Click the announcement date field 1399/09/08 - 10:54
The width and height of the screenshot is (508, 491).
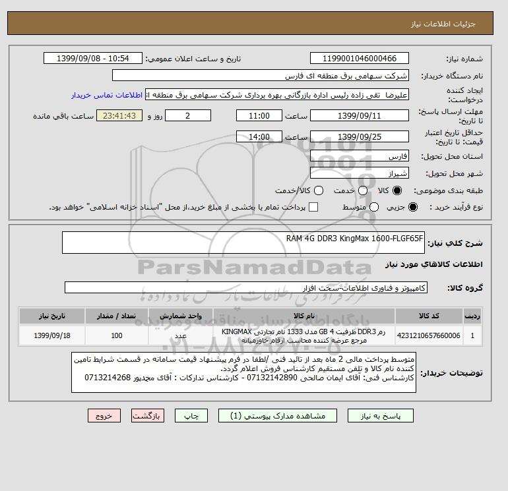click(93, 58)
